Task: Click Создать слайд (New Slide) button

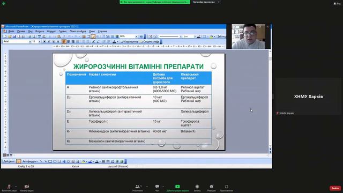Action: click(150, 42)
